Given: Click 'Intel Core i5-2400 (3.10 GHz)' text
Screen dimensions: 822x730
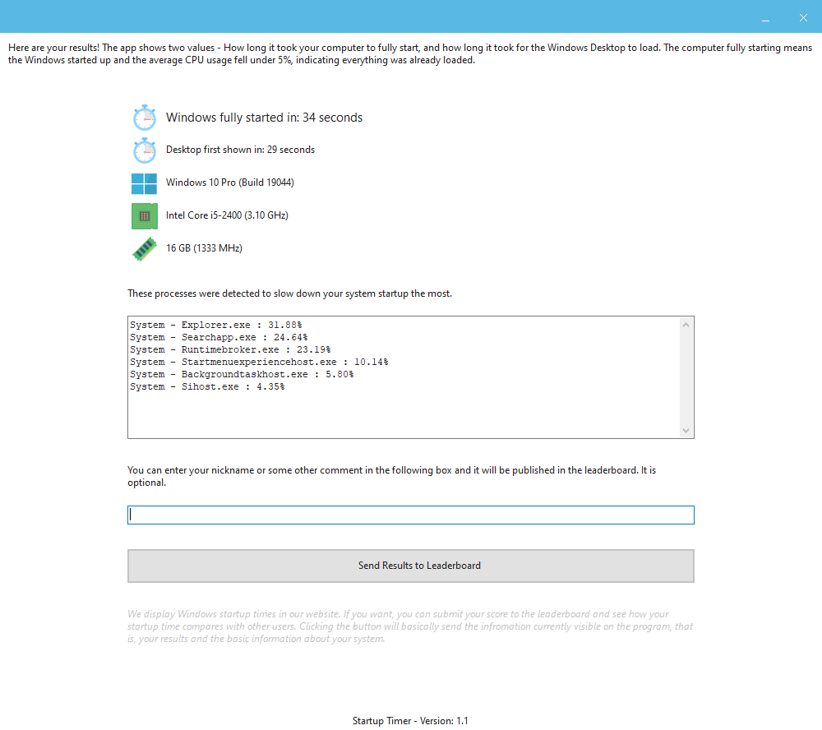Looking at the screenshot, I should pyautogui.click(x=227, y=215).
